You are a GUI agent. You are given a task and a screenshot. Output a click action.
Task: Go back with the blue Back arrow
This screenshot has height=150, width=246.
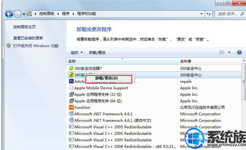tap(9, 14)
